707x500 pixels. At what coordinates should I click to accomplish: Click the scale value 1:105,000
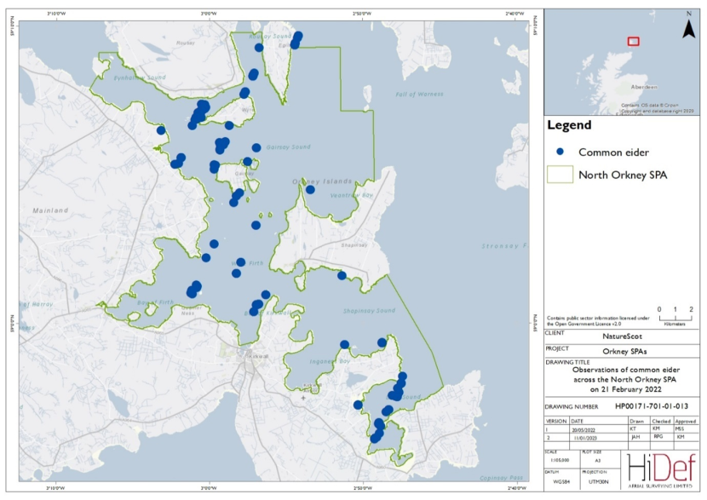pos(559,460)
